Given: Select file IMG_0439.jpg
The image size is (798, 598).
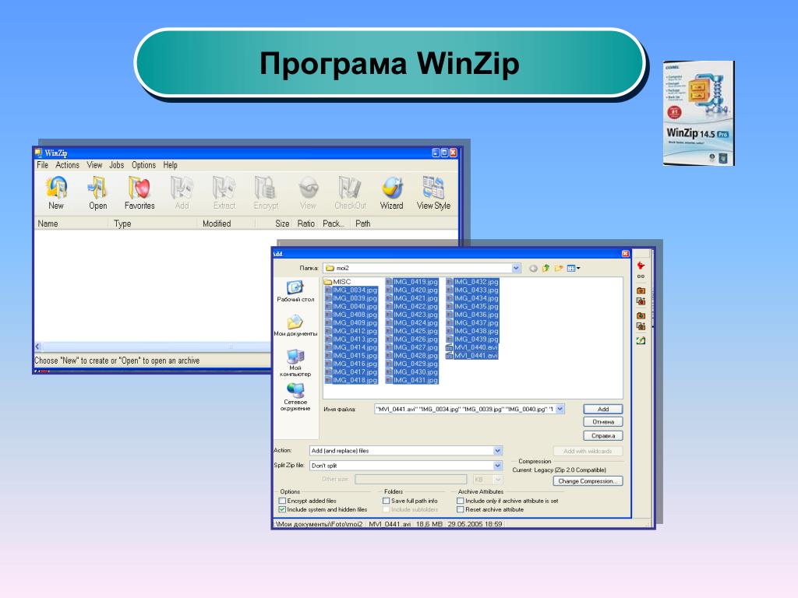Looking at the screenshot, I should tap(472, 339).
